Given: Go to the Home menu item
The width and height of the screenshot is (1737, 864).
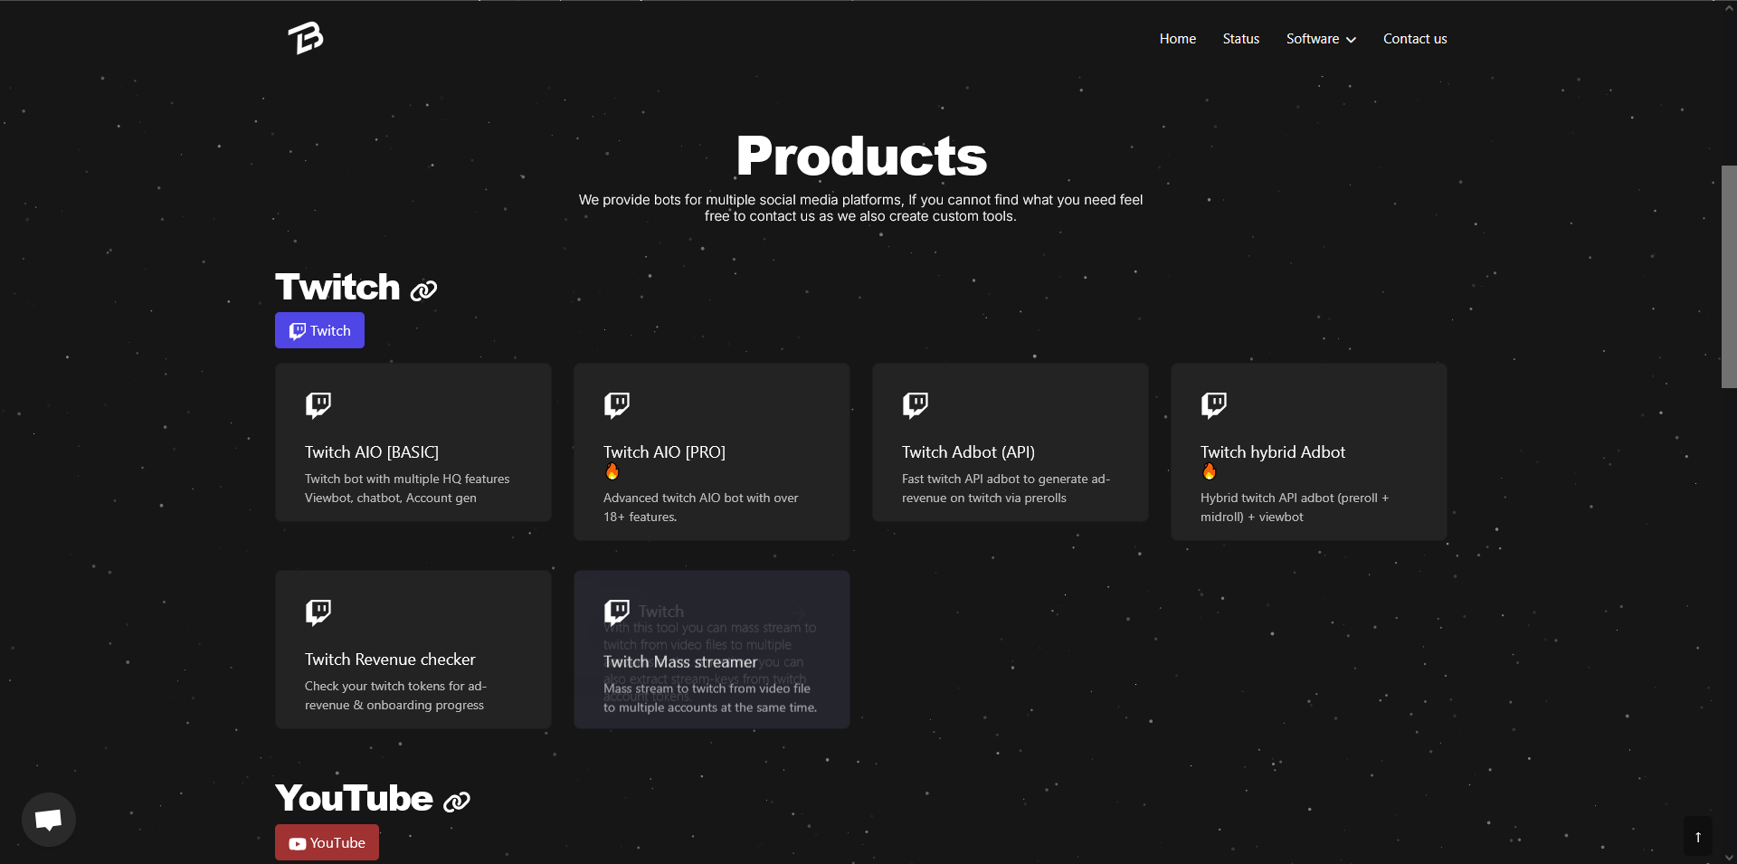Looking at the screenshot, I should (1177, 38).
